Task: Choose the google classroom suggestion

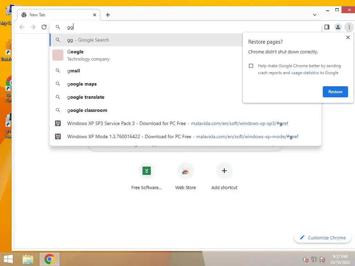Action: tap(185, 110)
